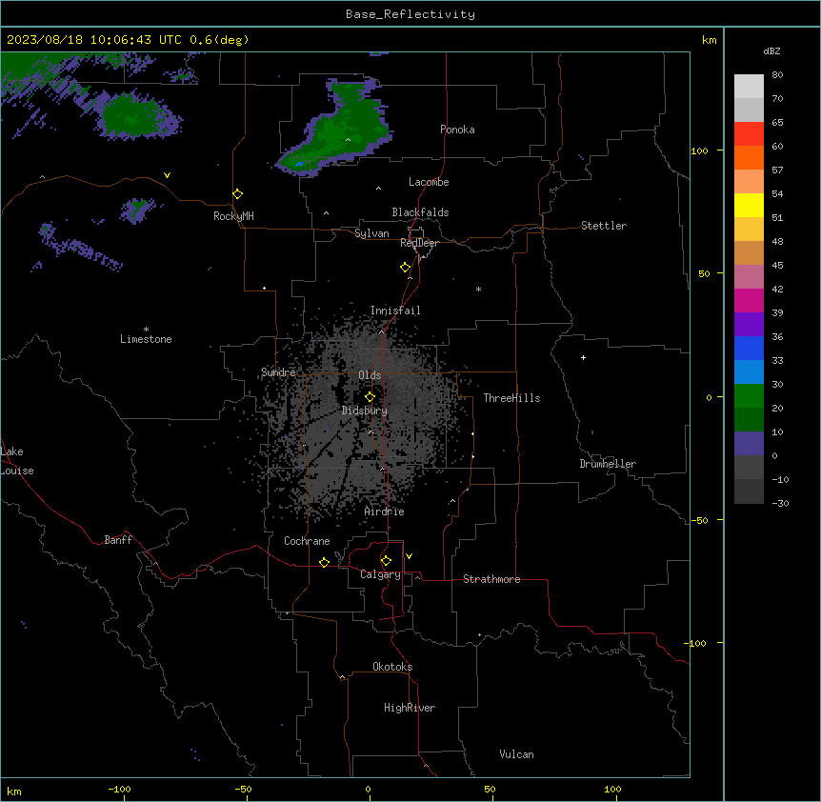Click the Blackfalds city label
This screenshot has height=802, width=821.
(x=420, y=212)
